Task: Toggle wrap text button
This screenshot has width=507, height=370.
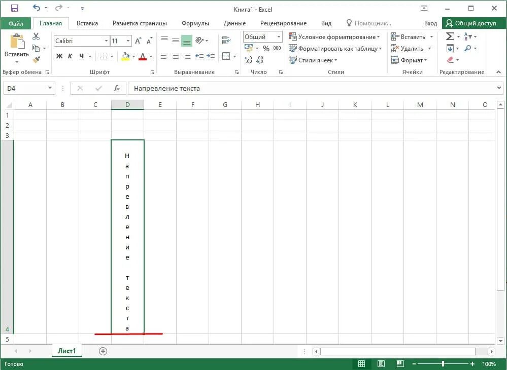Action: tap(226, 41)
